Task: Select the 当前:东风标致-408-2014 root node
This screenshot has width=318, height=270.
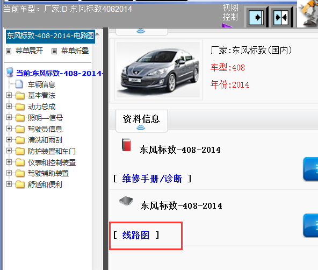Action: point(60,73)
